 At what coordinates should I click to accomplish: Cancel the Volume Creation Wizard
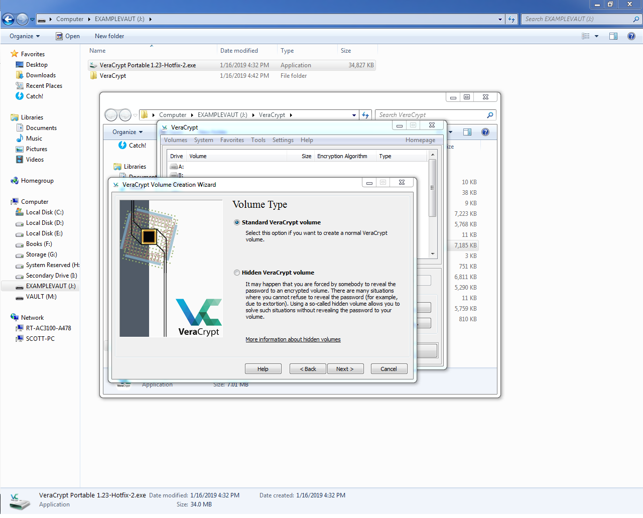click(x=389, y=369)
